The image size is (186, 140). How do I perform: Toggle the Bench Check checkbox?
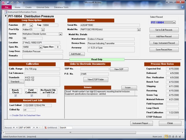15,95
